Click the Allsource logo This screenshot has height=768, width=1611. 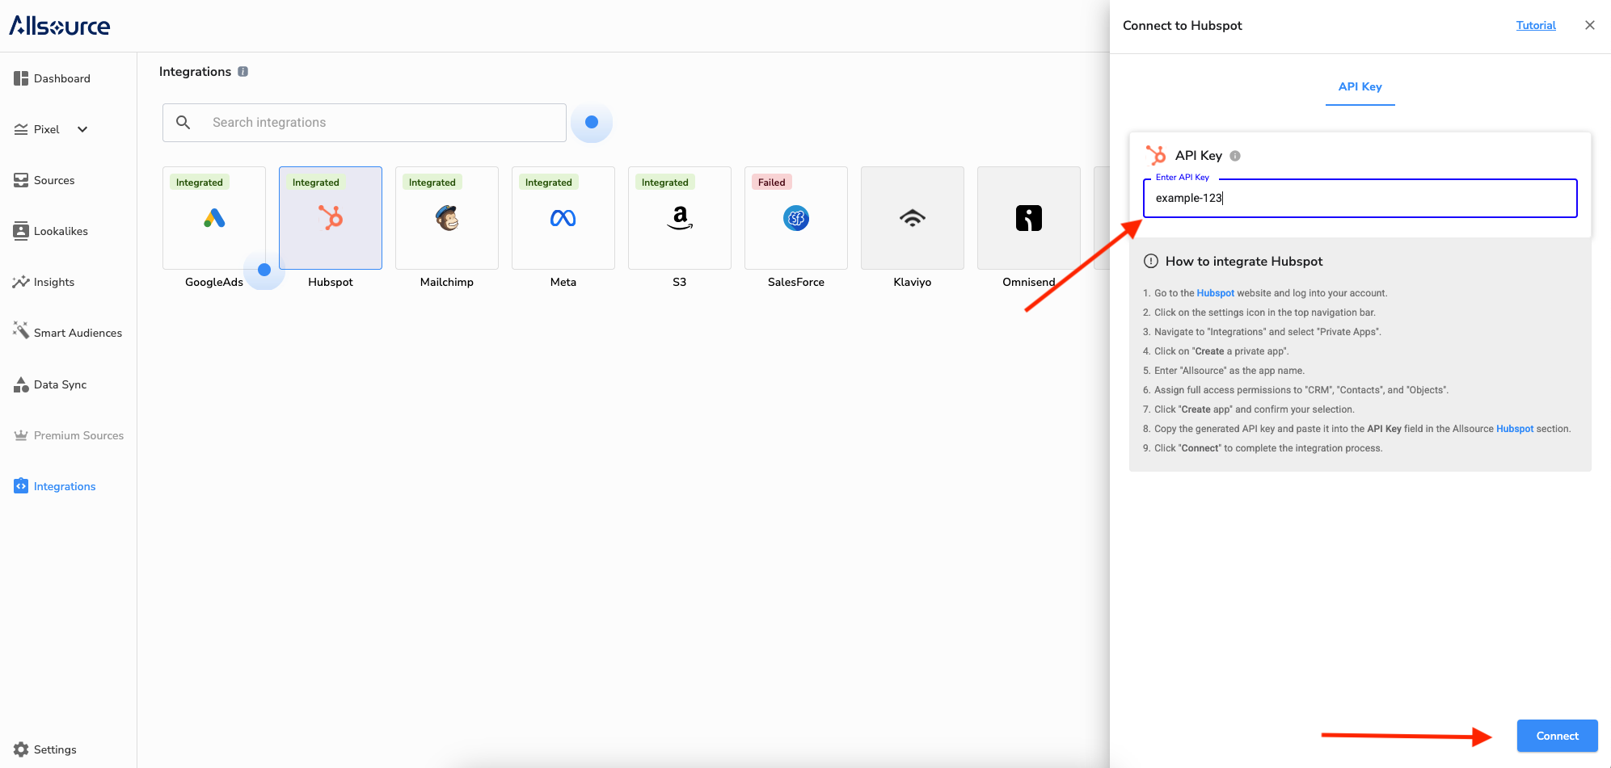click(60, 26)
